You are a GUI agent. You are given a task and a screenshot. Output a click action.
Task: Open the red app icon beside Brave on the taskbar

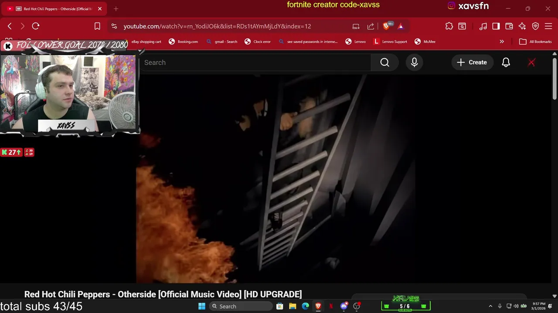tap(331, 306)
